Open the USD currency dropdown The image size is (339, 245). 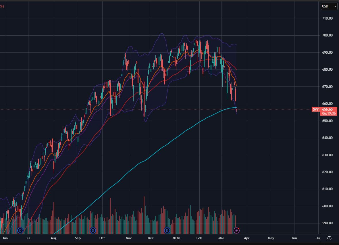329,6
